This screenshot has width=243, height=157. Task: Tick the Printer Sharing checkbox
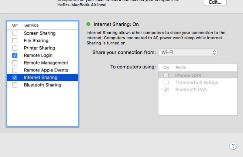click(15, 48)
